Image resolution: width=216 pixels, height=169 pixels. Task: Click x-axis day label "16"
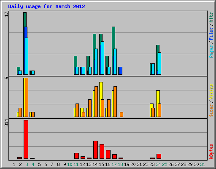(108, 164)
